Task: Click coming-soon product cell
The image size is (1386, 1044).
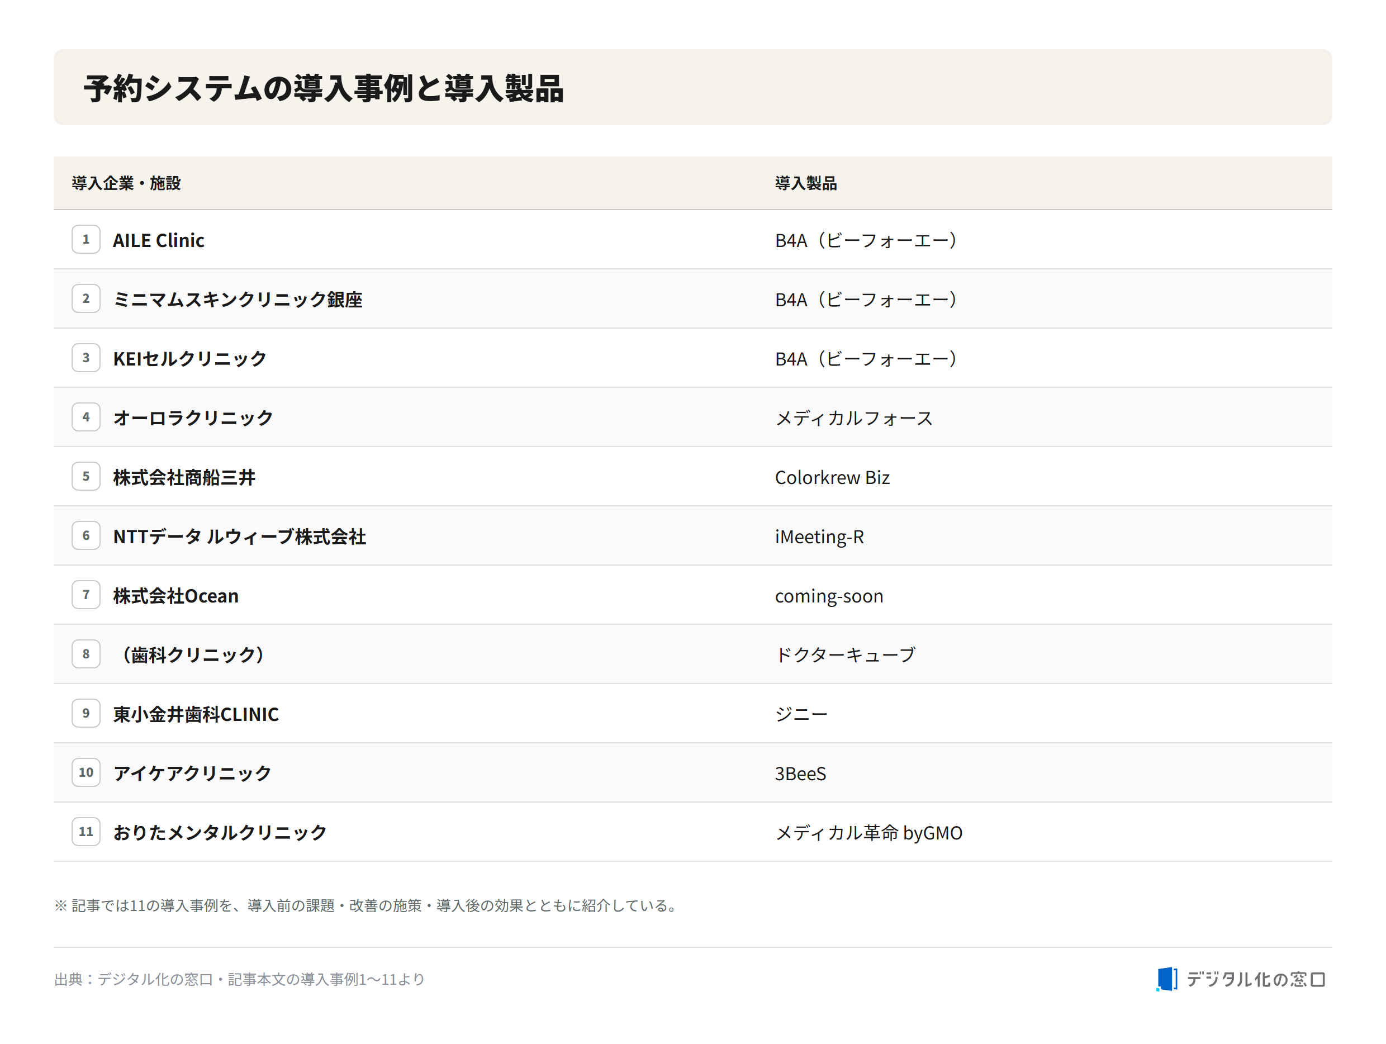Action: (829, 596)
